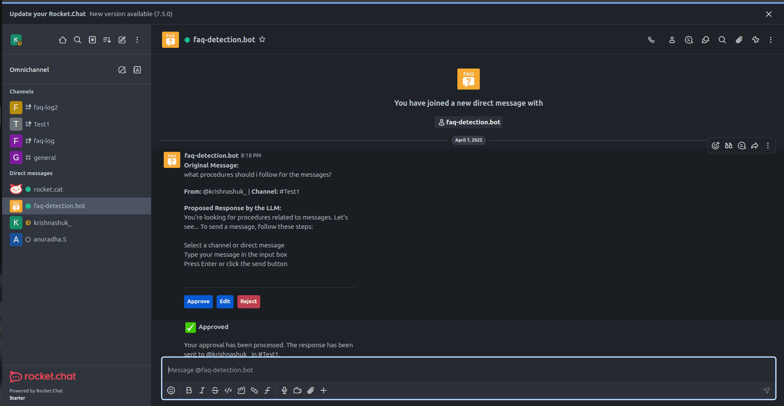
Task: Forward the bot message
Action: [x=755, y=145]
